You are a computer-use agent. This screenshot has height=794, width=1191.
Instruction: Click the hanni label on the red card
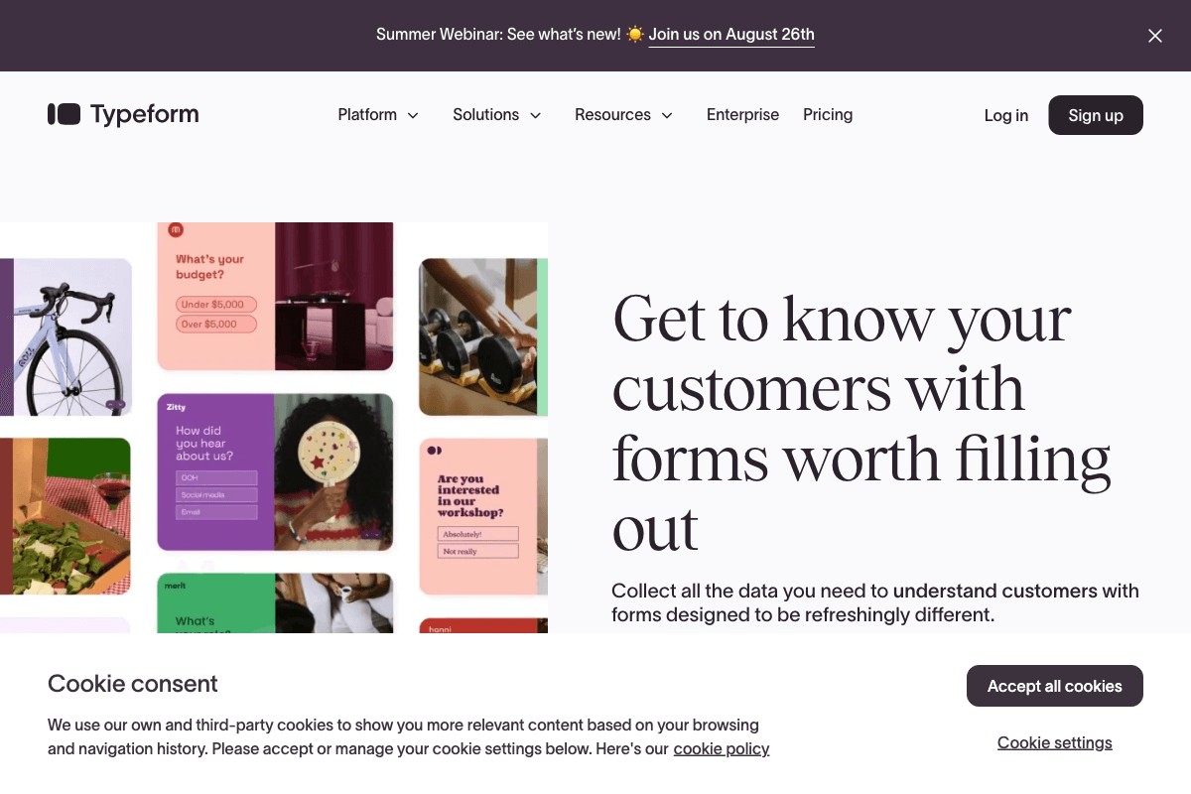440,629
